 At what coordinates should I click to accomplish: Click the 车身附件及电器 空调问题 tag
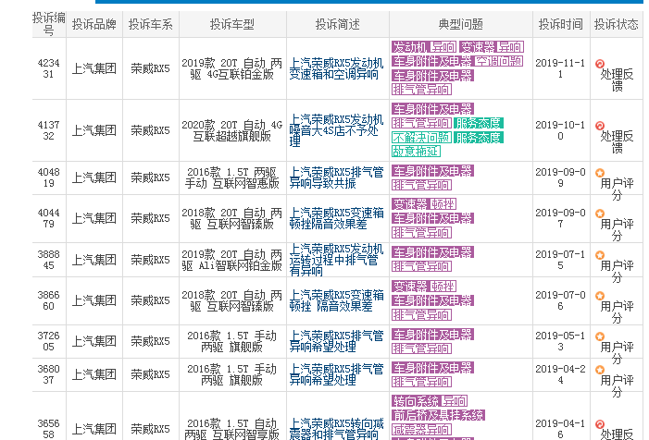[x=457, y=61]
